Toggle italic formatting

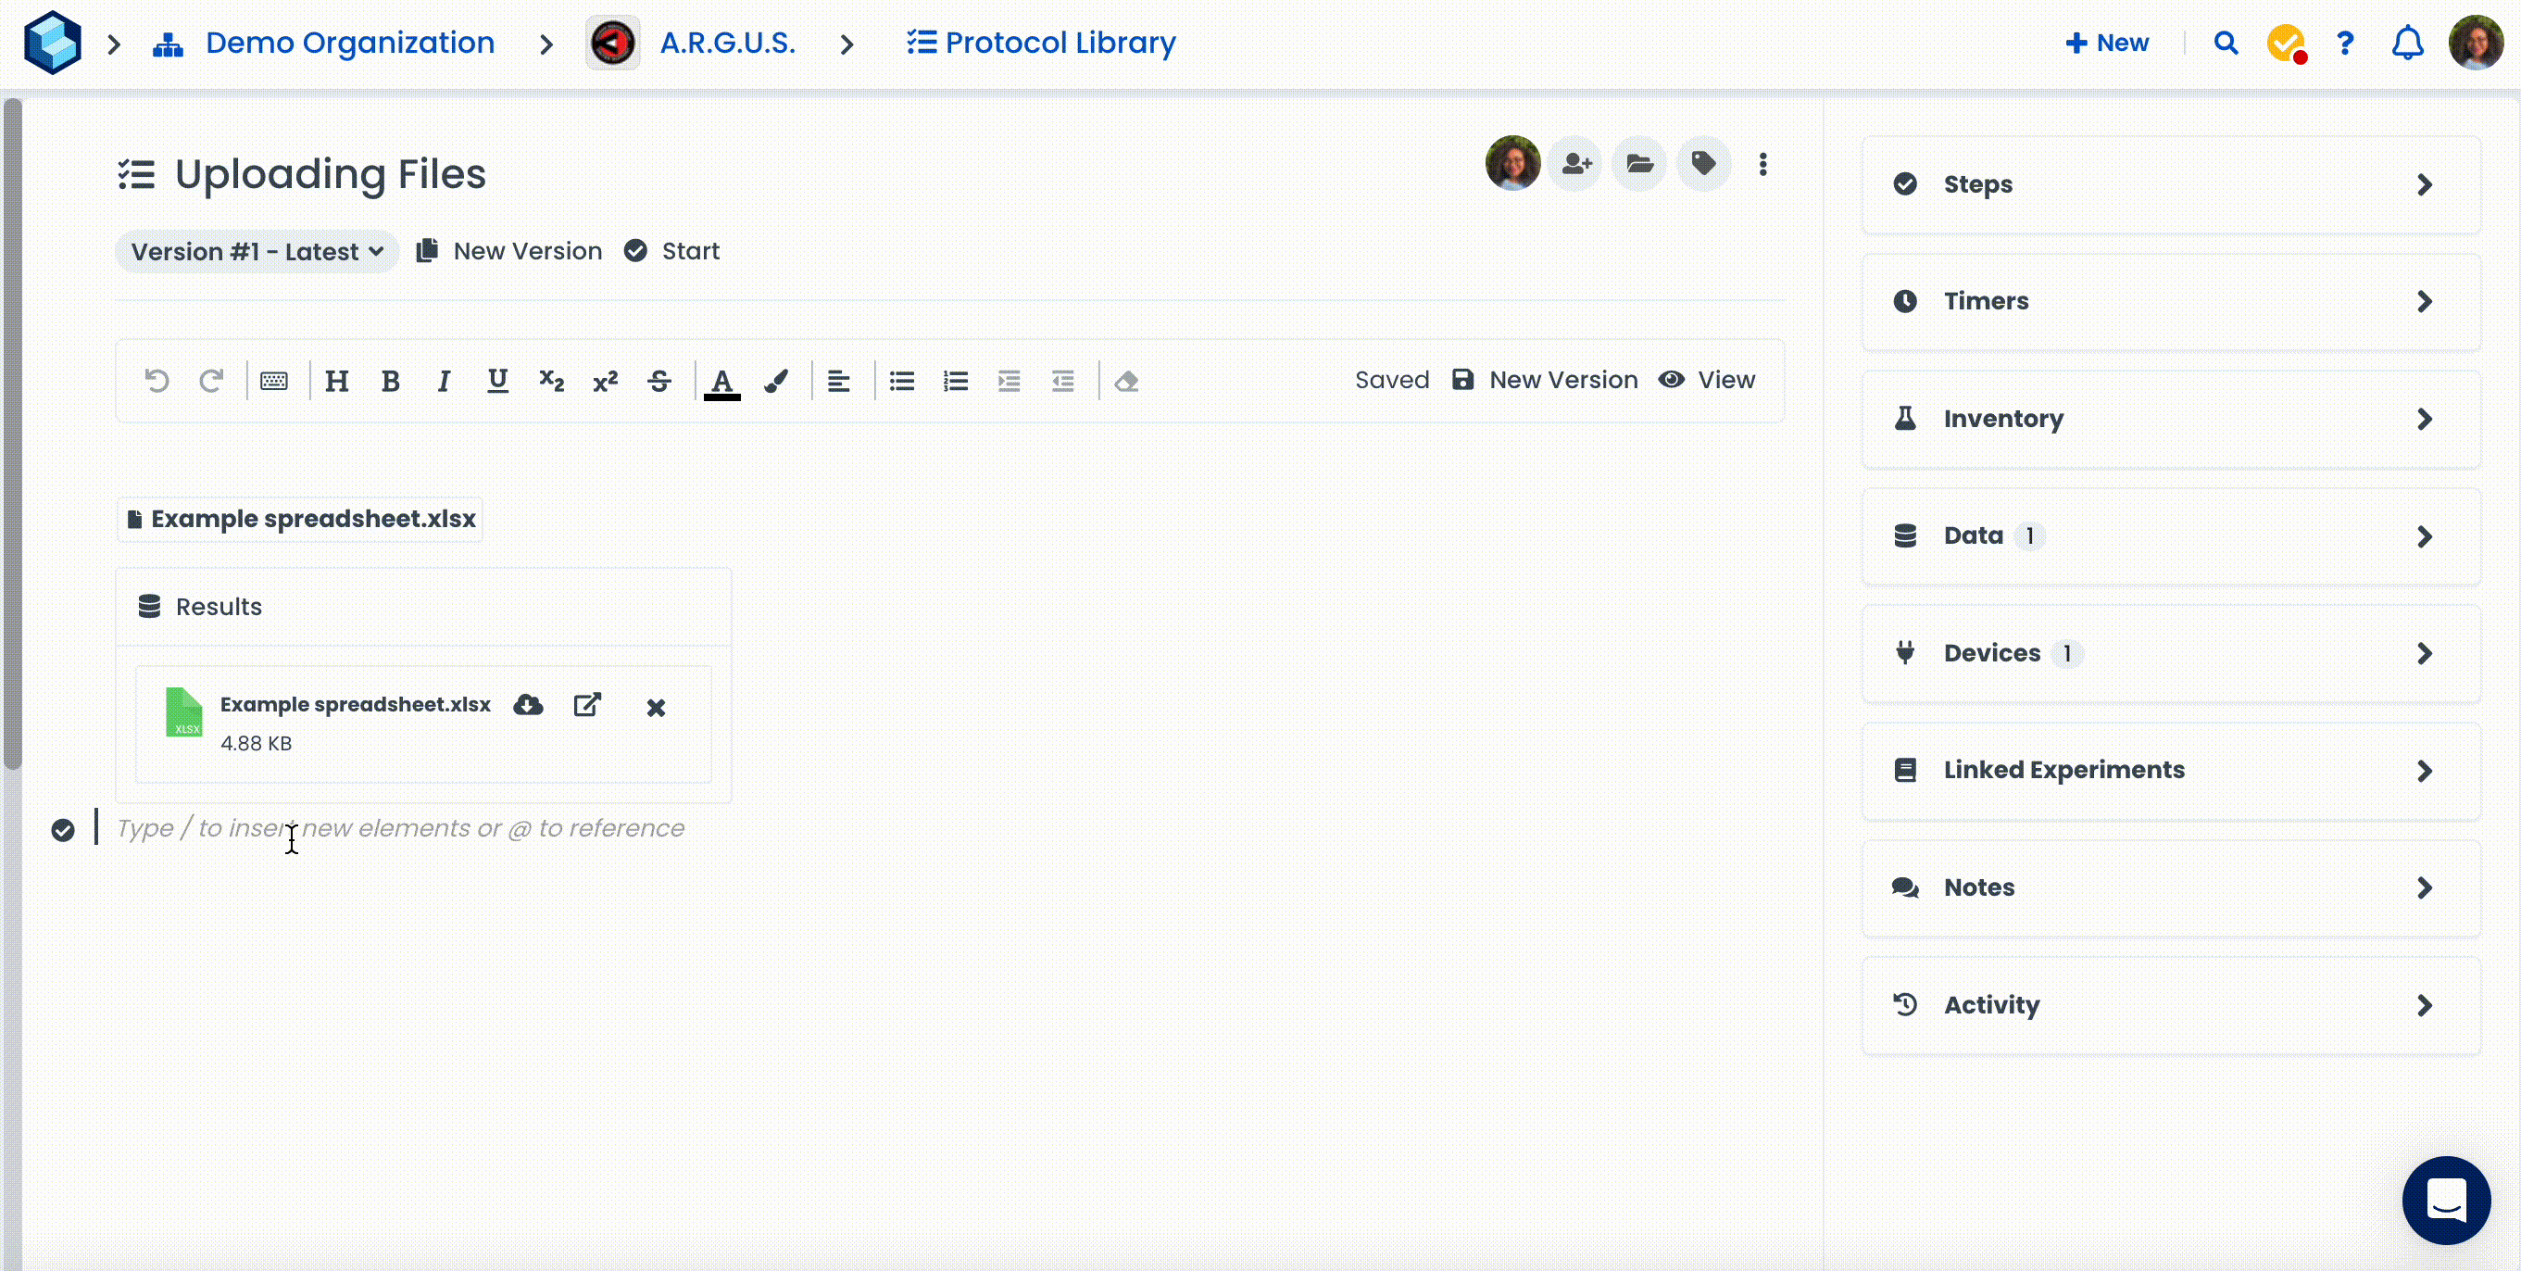pyautogui.click(x=444, y=381)
